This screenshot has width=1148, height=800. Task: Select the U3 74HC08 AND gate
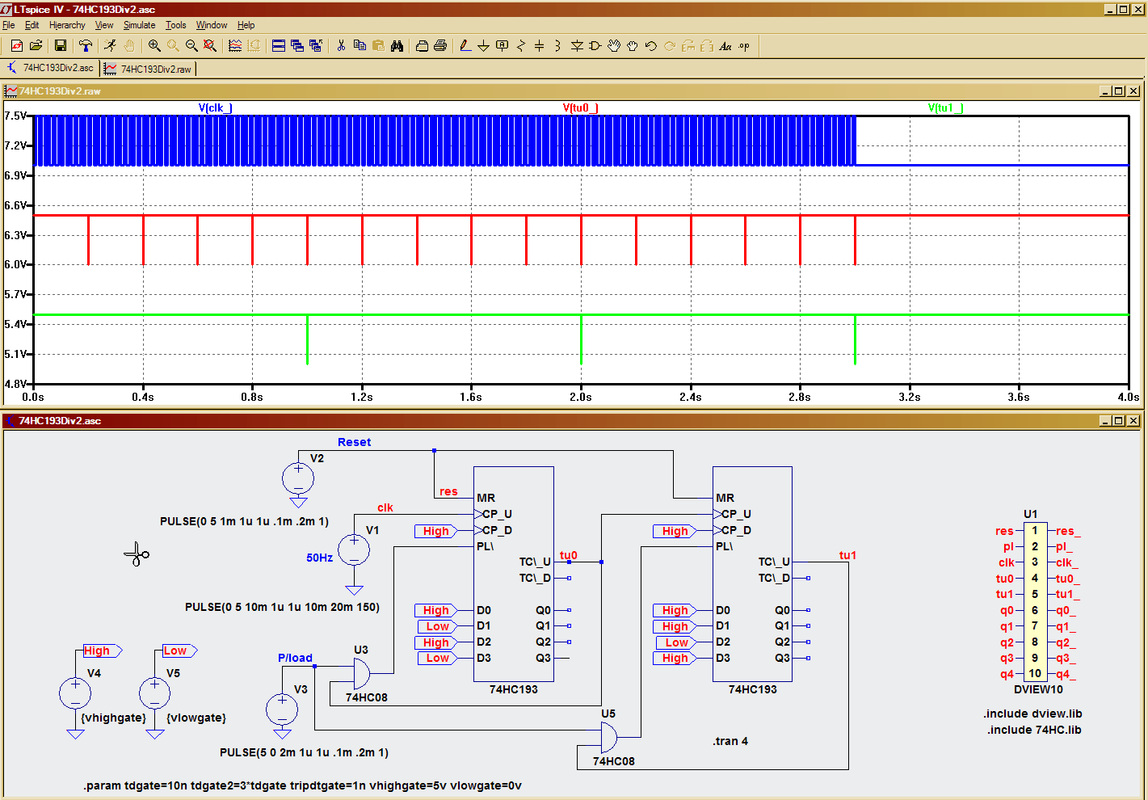(x=361, y=673)
